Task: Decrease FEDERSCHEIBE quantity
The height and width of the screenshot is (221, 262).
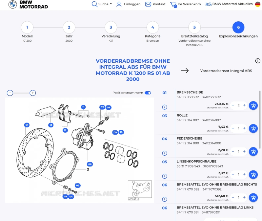Action: (233, 151)
